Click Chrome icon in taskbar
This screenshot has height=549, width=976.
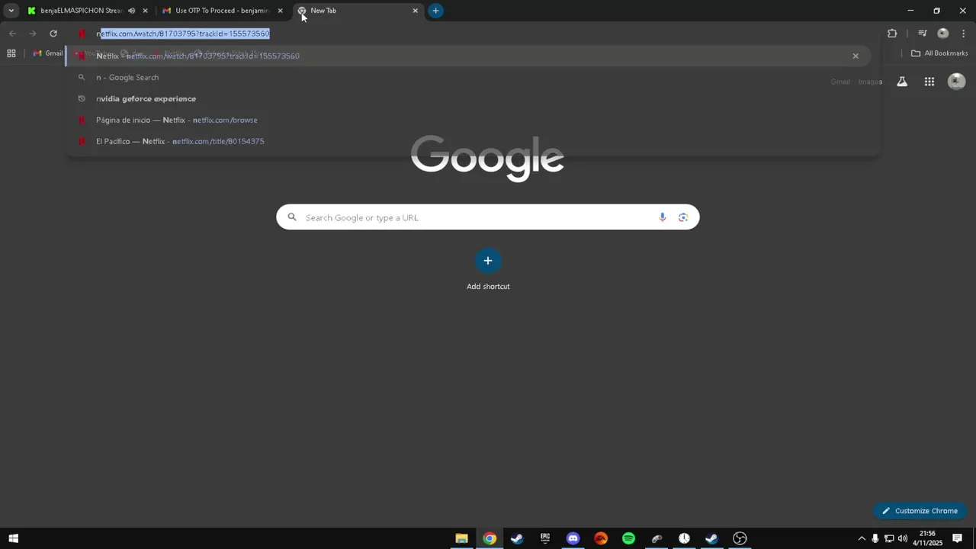(490, 538)
